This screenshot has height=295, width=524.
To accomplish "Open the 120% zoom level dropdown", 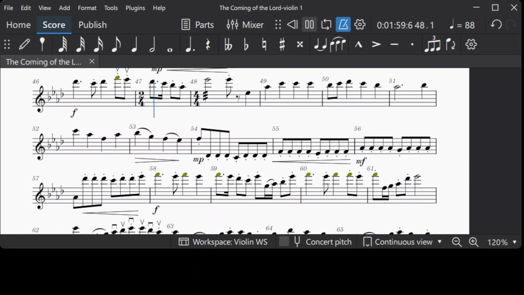I will click(502, 242).
